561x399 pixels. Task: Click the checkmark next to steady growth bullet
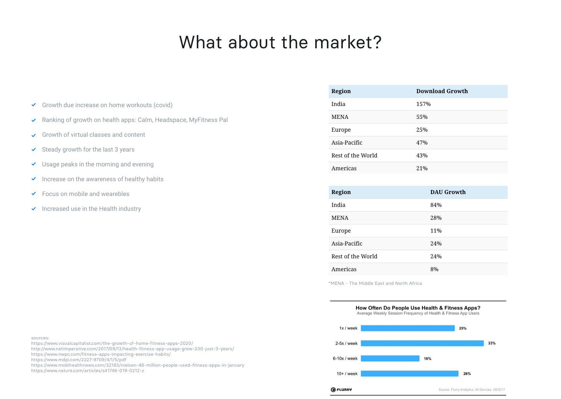click(x=34, y=150)
